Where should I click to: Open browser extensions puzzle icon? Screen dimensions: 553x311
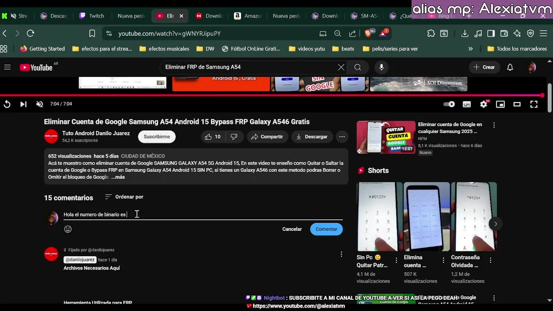coord(431,33)
